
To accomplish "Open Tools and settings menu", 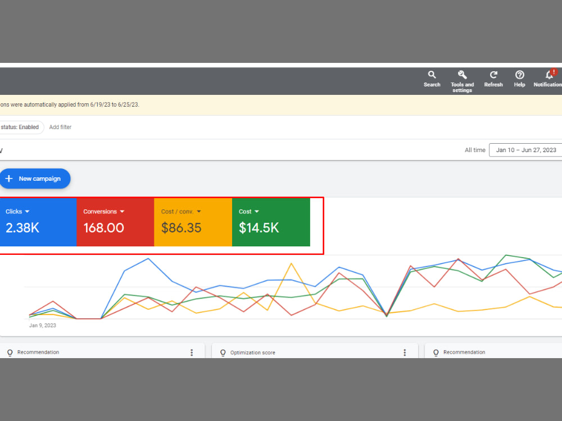I will click(462, 81).
